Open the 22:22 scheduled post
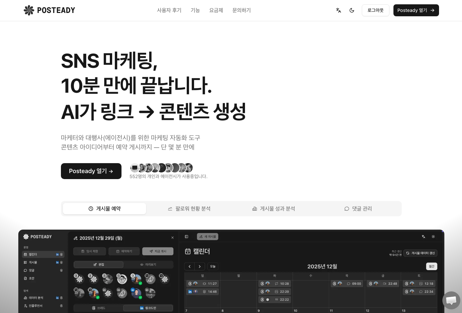Image resolution: width=462 pixels, height=313 pixels. 275,300
